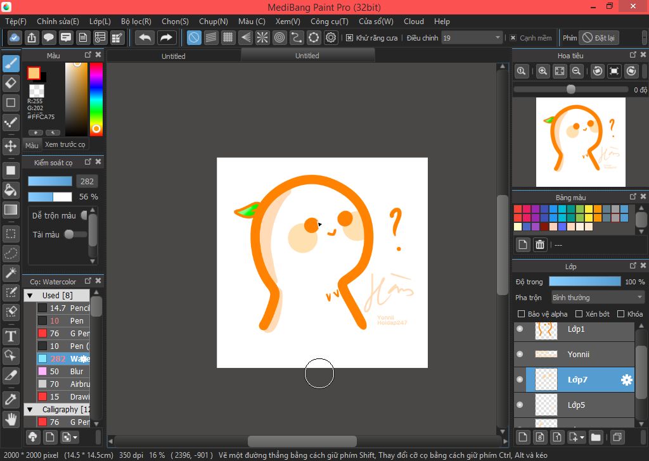649x461 pixels.
Task: Select the Blur 50 brush
Action: pyautogui.click(x=63, y=371)
